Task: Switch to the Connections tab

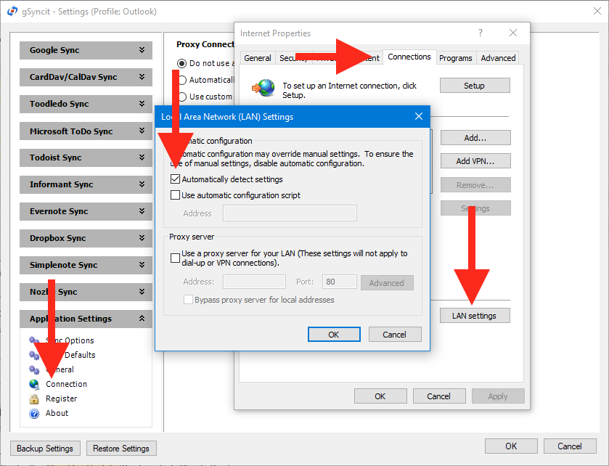Action: pyautogui.click(x=409, y=57)
